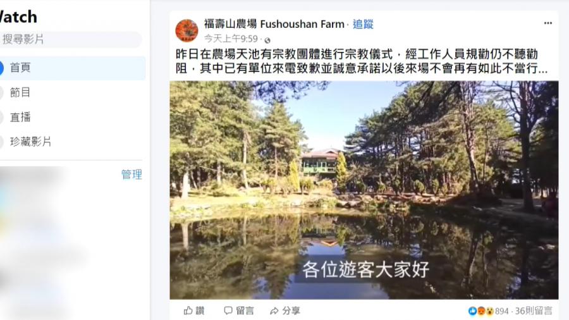Click the thumbs-up Like icon

(x=188, y=311)
